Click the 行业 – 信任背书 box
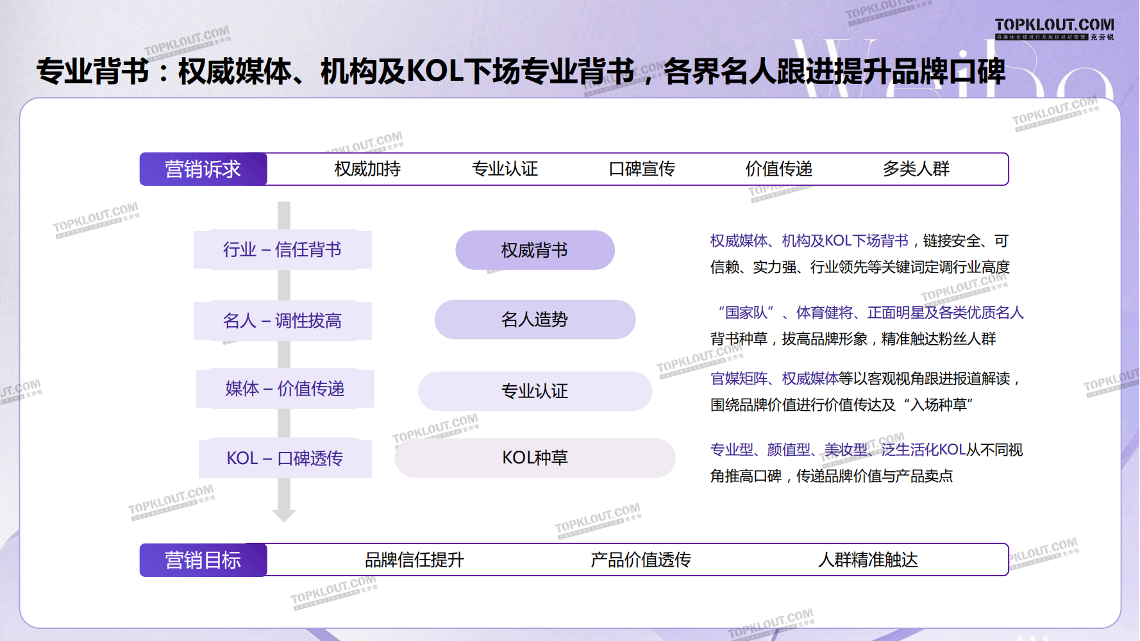The image size is (1140, 641). click(x=282, y=249)
